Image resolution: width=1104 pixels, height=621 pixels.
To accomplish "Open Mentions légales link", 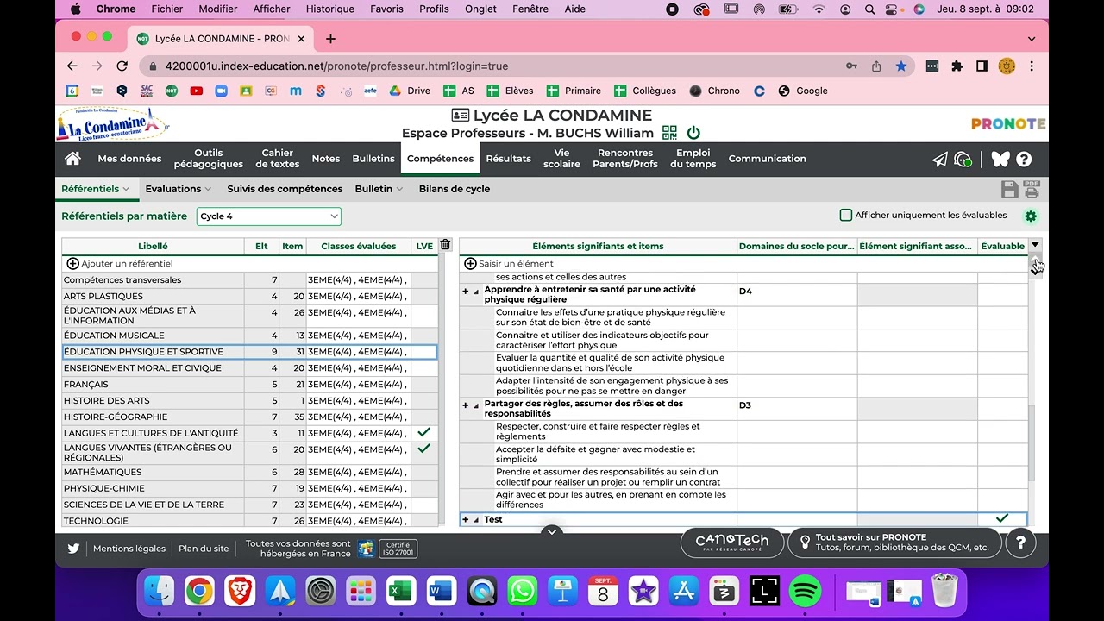I will [x=129, y=549].
